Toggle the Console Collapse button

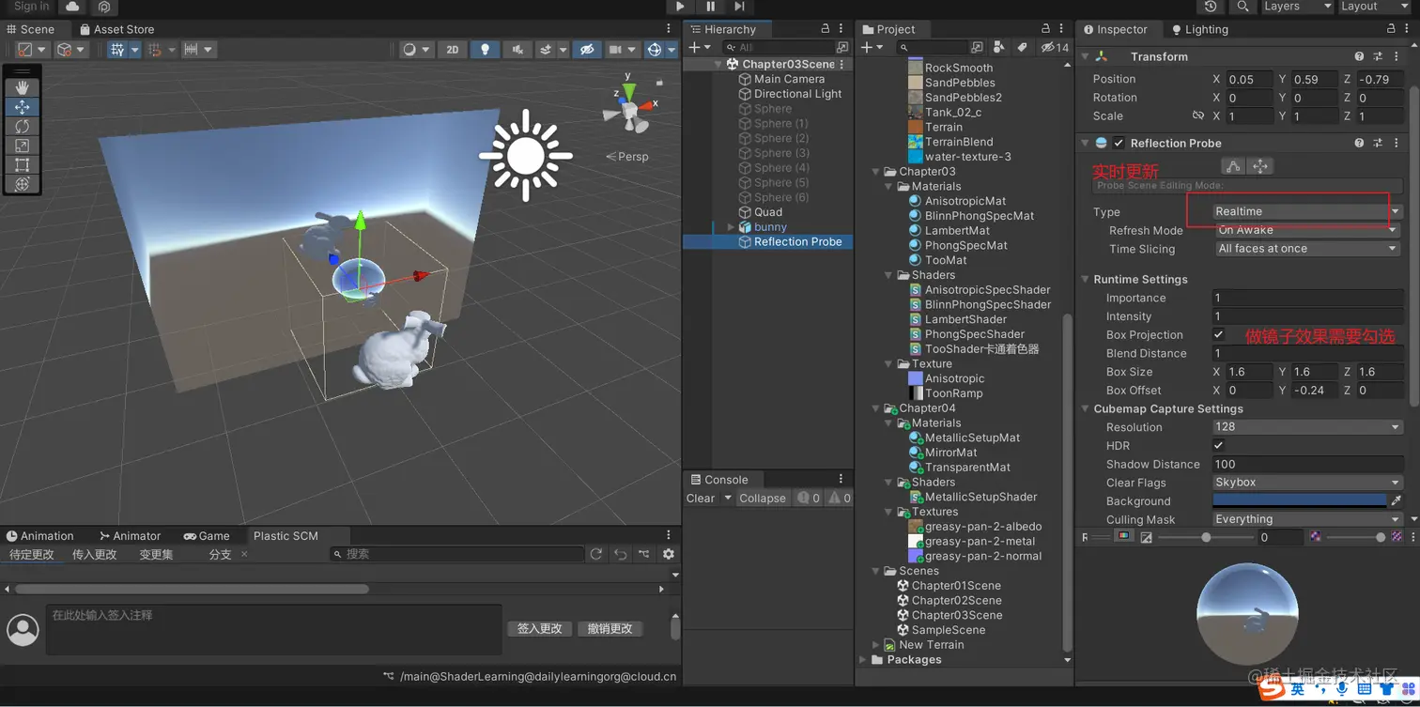coord(763,499)
